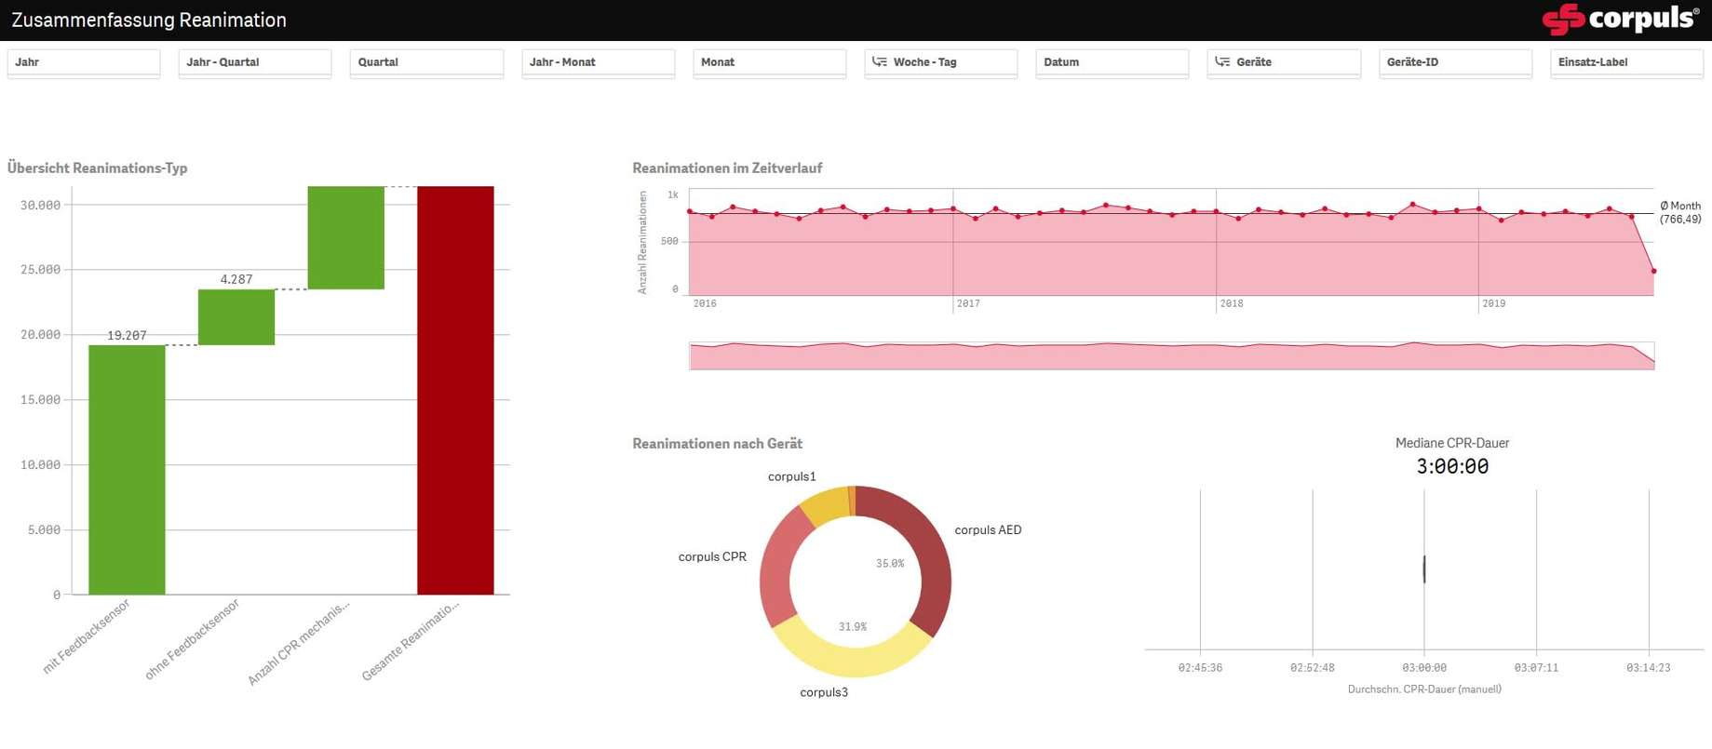Image resolution: width=1712 pixels, height=749 pixels.
Task: Click the median marker in CPR-Dauer boxplot
Action: point(1424,569)
